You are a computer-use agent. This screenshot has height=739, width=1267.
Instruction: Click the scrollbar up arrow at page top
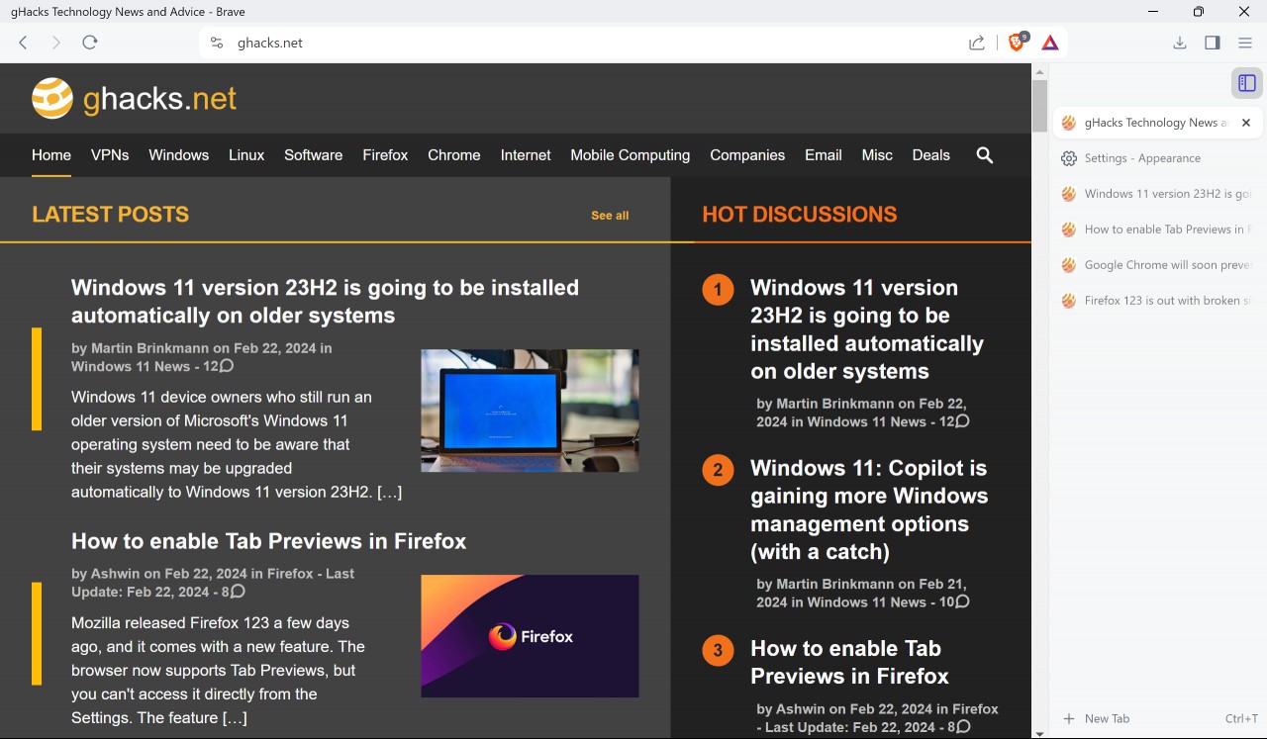tap(1039, 71)
